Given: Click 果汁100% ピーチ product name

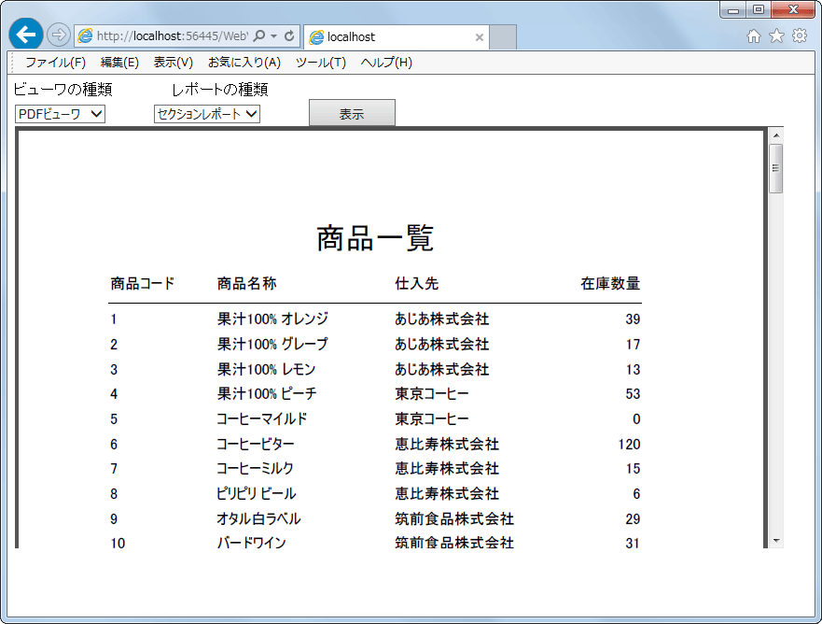Looking at the screenshot, I should click(267, 393).
